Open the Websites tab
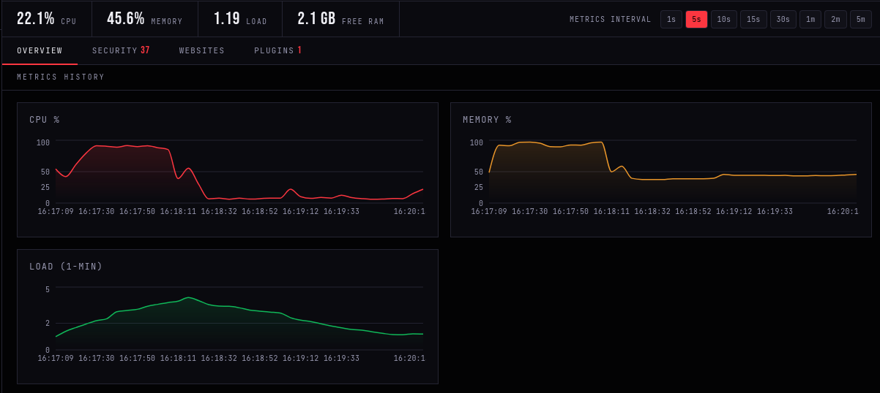This screenshot has width=880, height=393. 202,51
